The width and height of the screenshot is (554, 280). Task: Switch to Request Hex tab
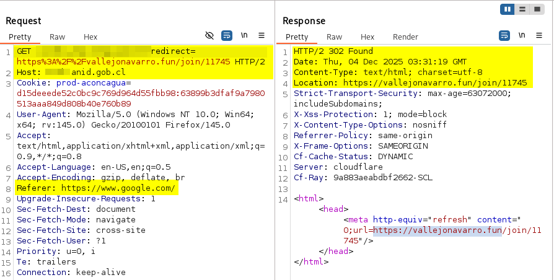tap(90, 37)
